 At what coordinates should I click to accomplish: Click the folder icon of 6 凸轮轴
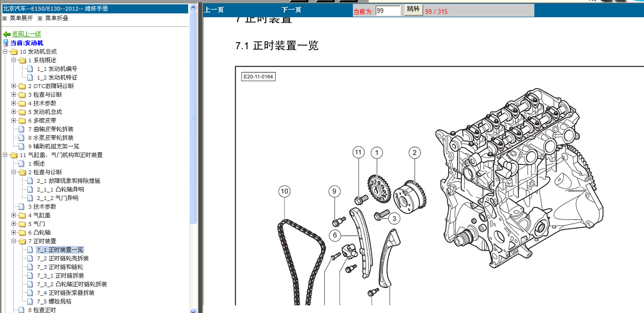tap(22, 233)
